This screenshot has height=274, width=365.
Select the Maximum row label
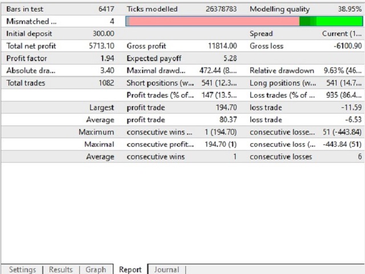pyautogui.click(x=96, y=132)
